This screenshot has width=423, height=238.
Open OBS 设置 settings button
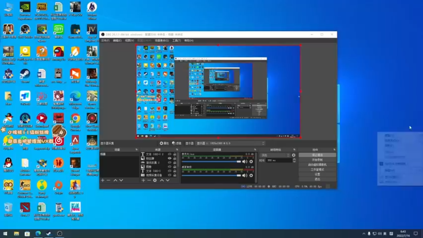pyautogui.click(x=317, y=175)
